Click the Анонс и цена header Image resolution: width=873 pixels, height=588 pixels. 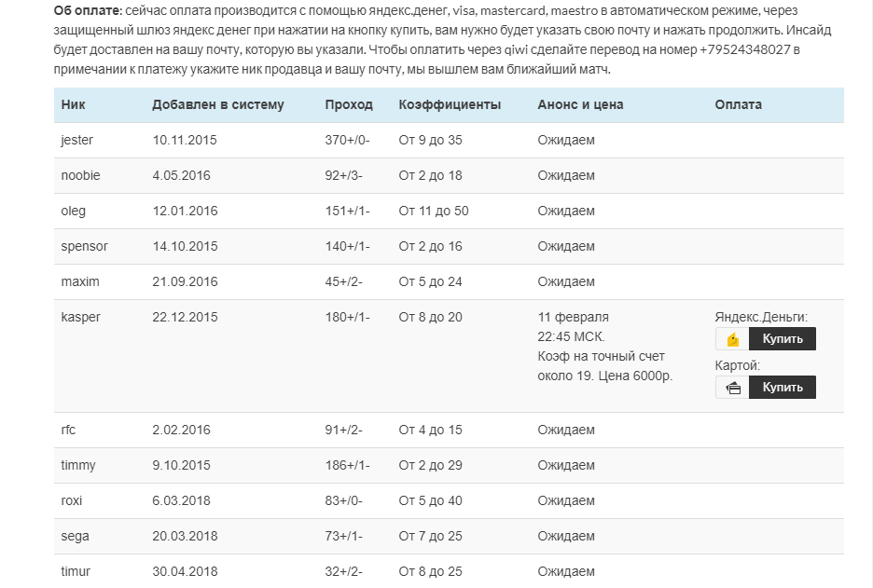click(580, 104)
